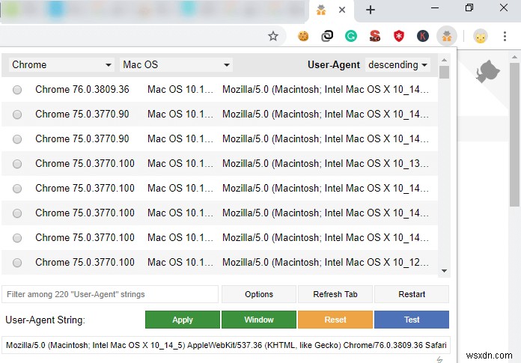Open the cookie extension icon
The width and height of the screenshot is (521, 363).
[x=303, y=36]
